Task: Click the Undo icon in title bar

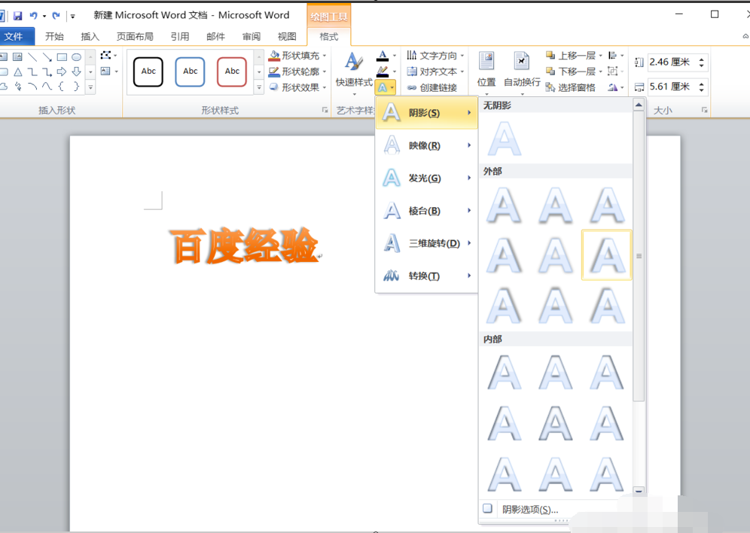Action: coord(33,16)
